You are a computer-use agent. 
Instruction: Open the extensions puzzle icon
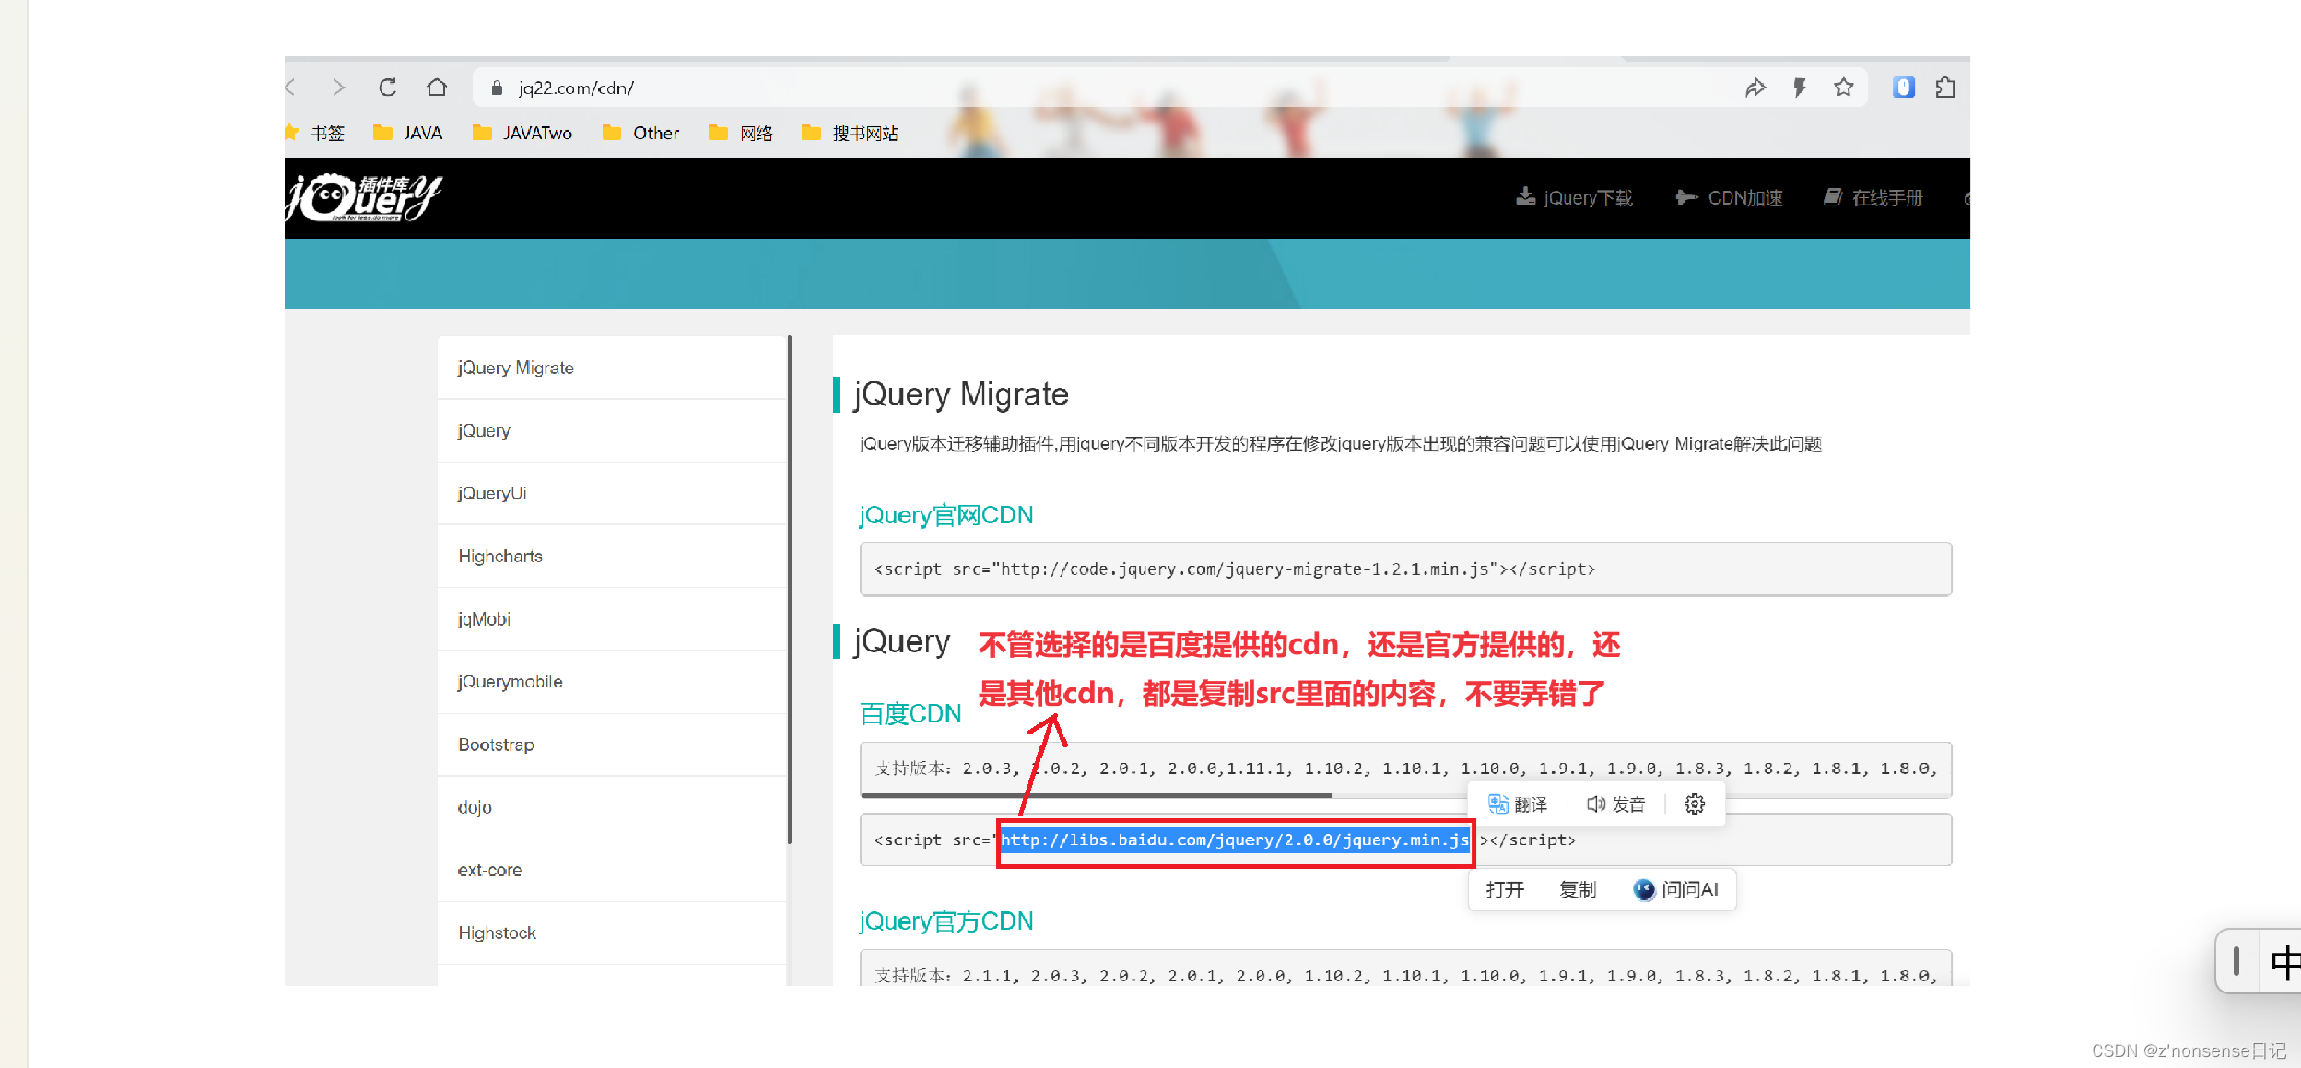click(x=1945, y=88)
